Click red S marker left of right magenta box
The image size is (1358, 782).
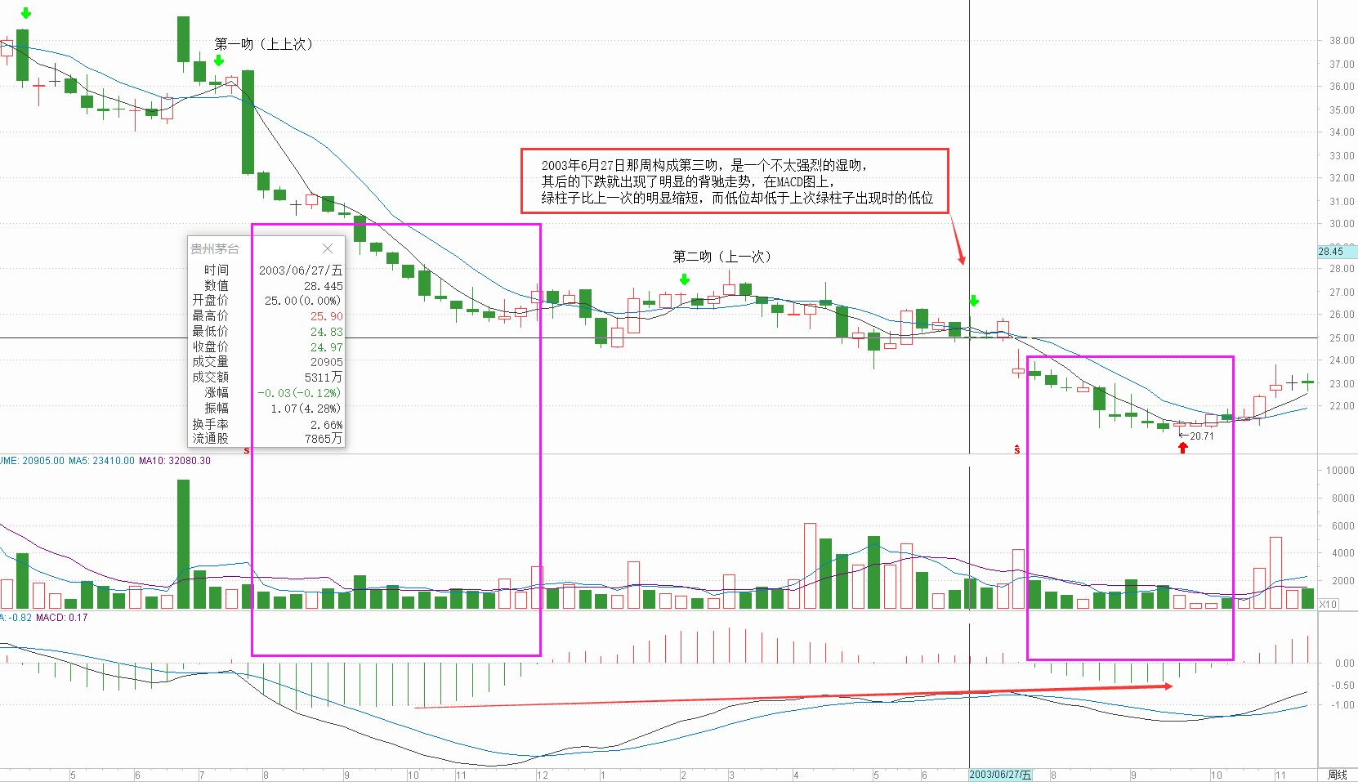(x=1017, y=449)
